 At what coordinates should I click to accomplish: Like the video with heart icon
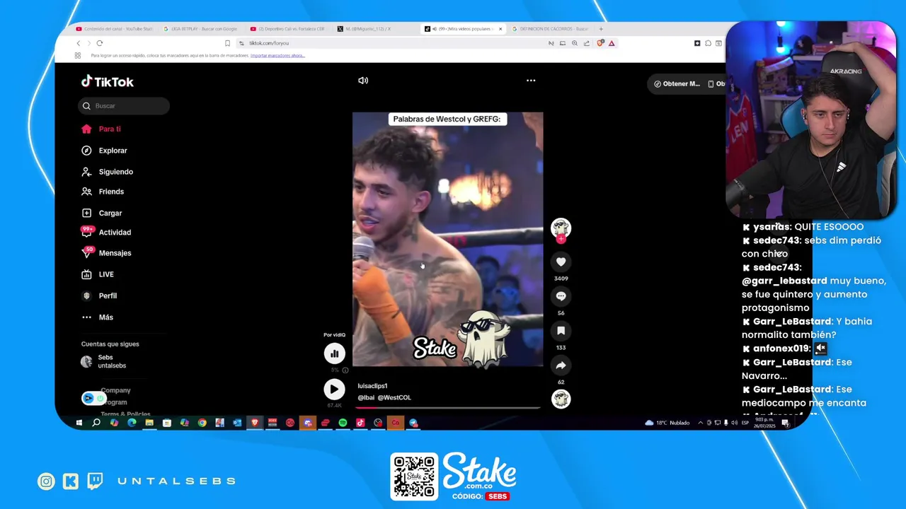(561, 262)
